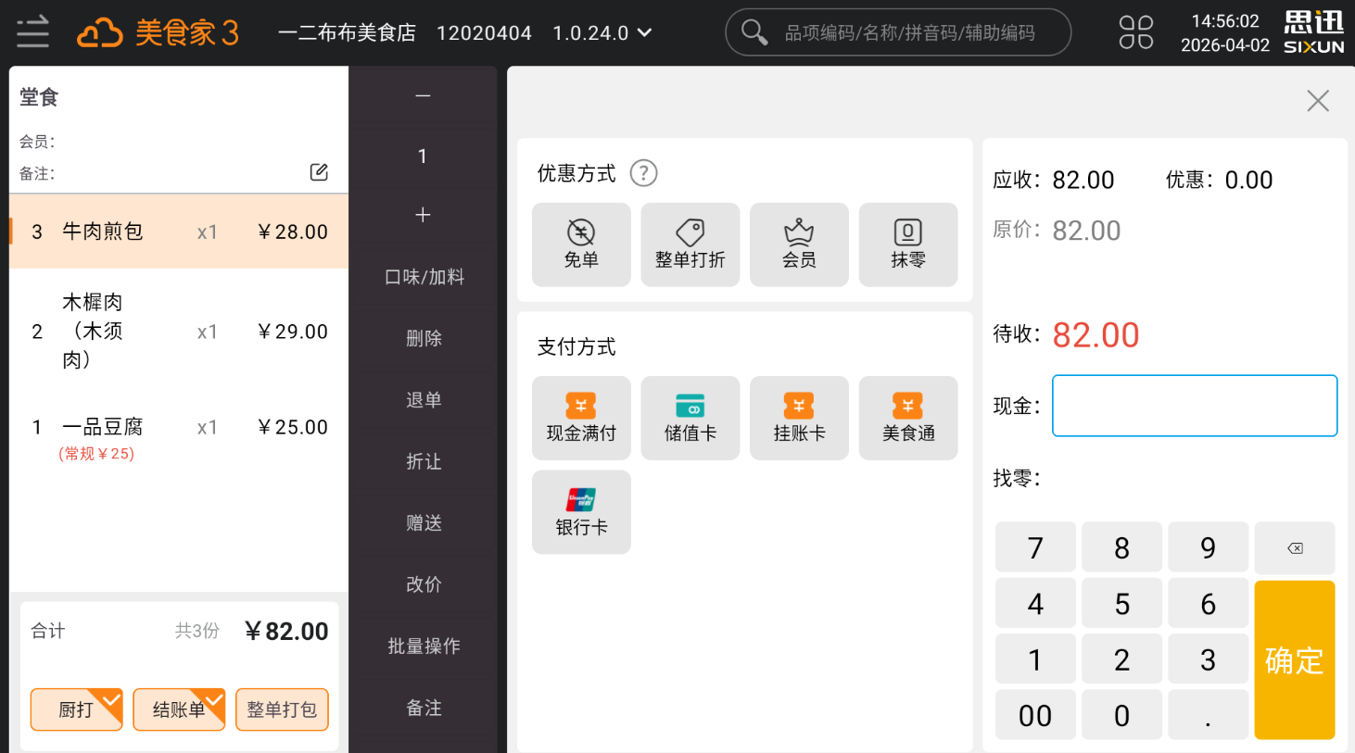Apply the 免单 free-order discount
Image resolution: width=1355 pixels, height=753 pixels.
[581, 245]
